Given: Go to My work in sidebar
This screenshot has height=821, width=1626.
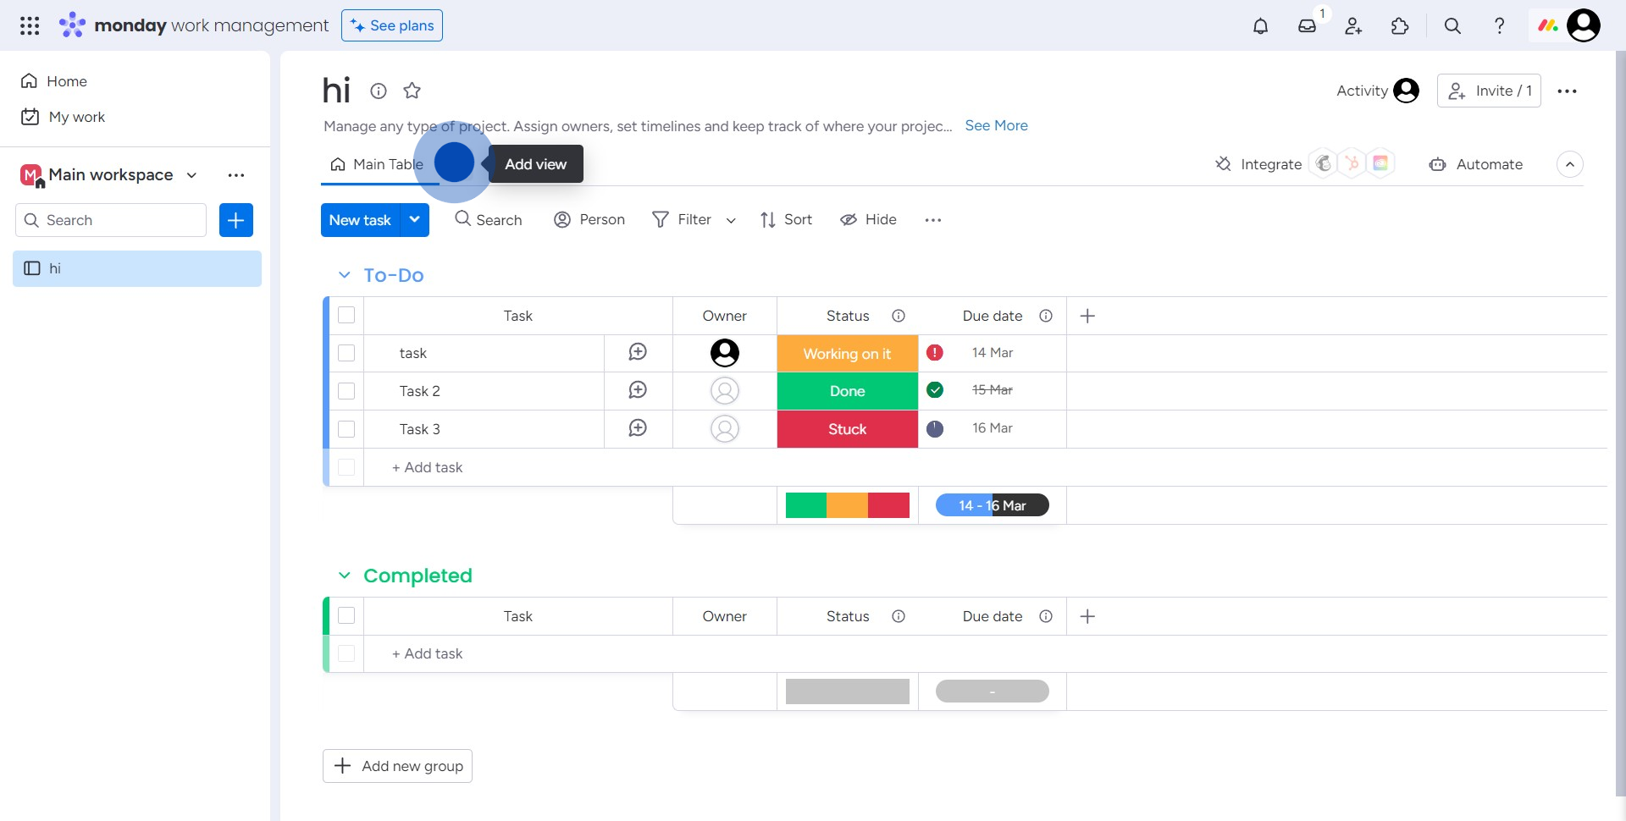Looking at the screenshot, I should [x=76, y=117].
